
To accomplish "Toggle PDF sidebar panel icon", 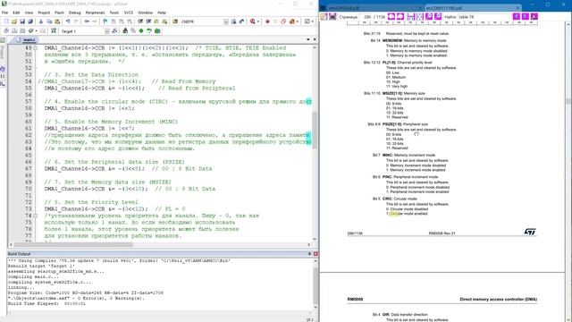I will 324,16.
